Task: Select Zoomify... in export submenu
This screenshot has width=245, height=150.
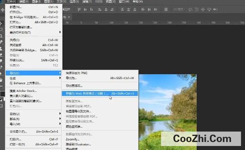Action: [100, 139]
